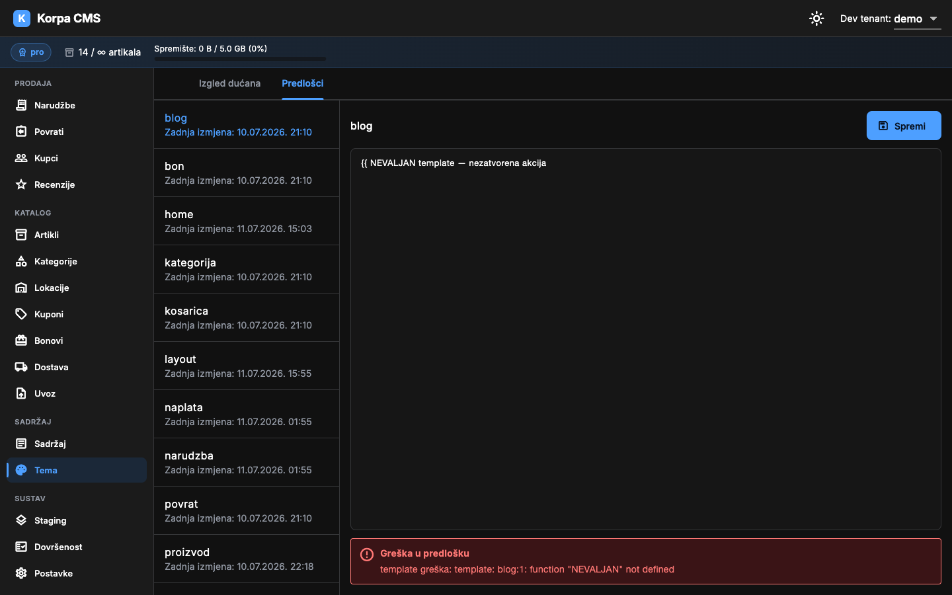Switch to the Predlošci tab

click(303, 83)
